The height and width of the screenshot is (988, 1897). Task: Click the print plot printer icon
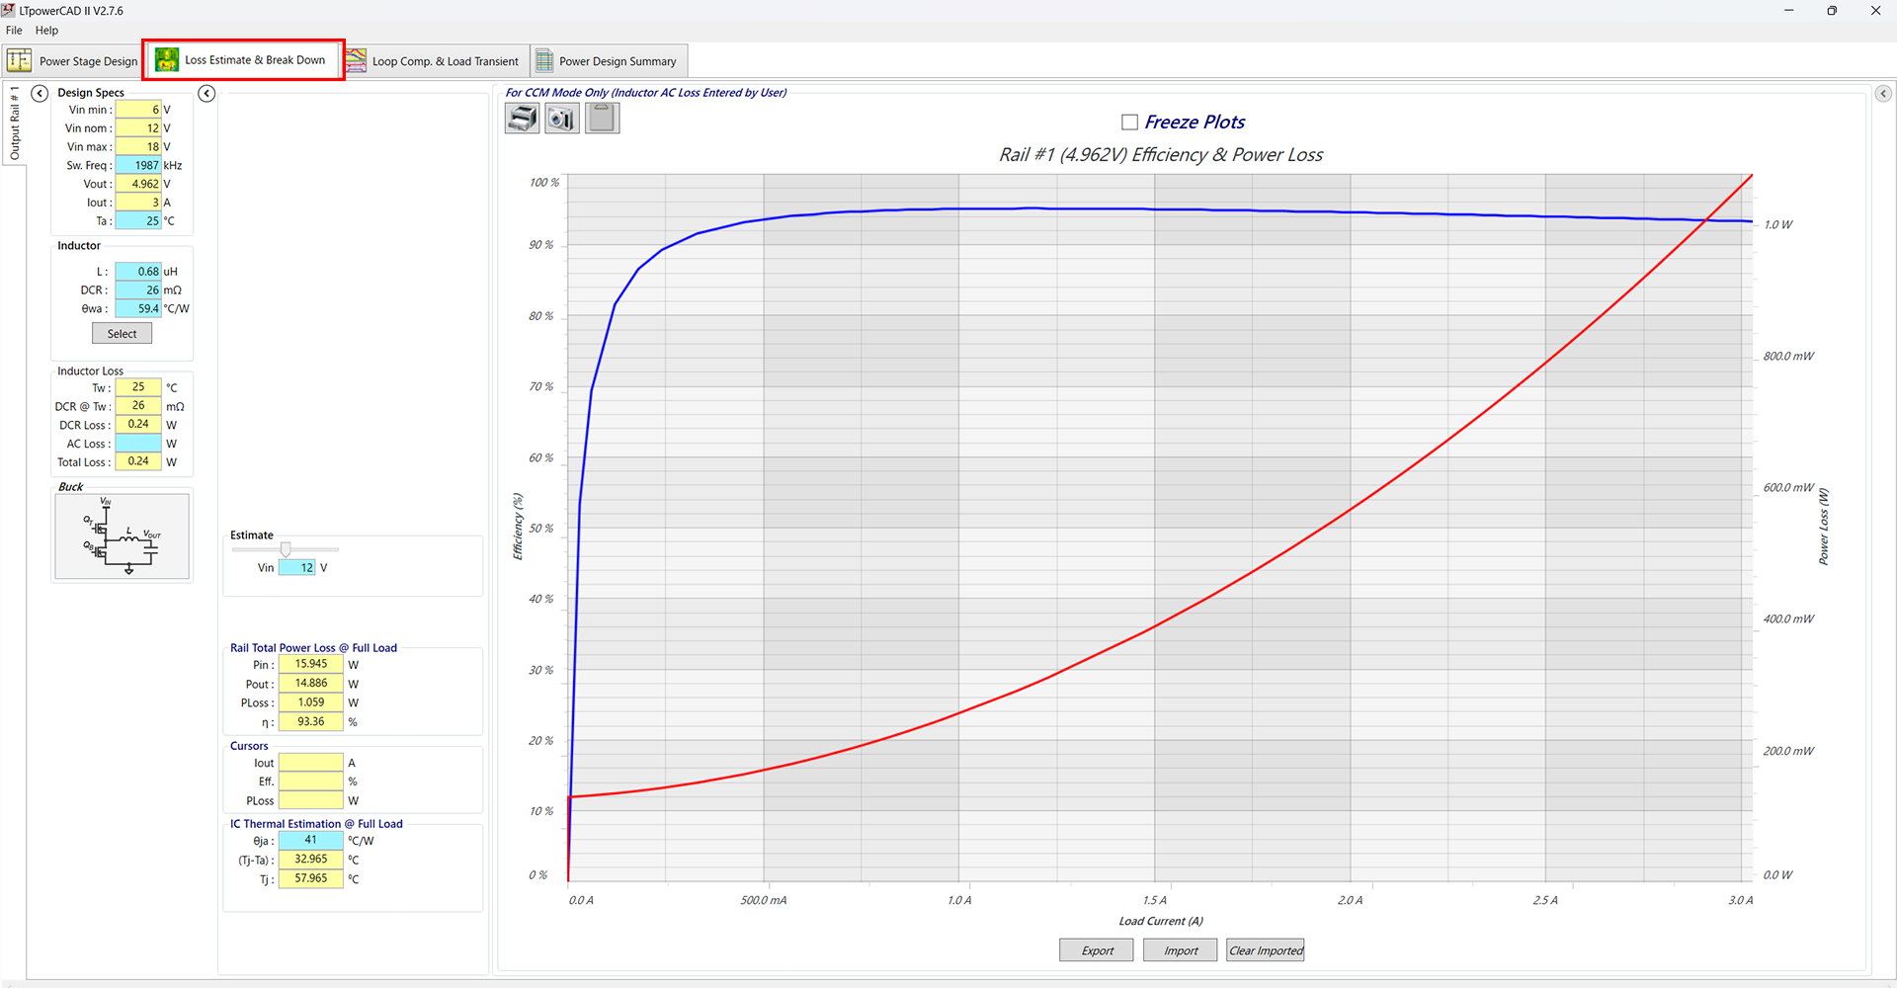pyautogui.click(x=522, y=119)
